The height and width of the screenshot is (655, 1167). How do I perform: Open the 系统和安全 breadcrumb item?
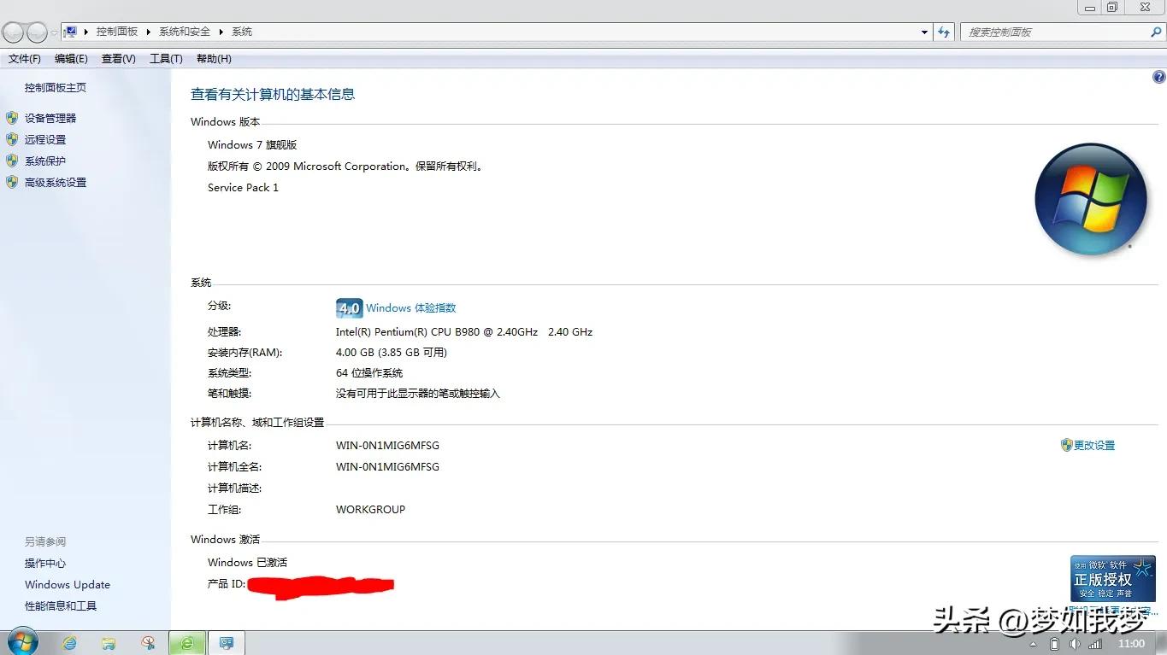[184, 31]
